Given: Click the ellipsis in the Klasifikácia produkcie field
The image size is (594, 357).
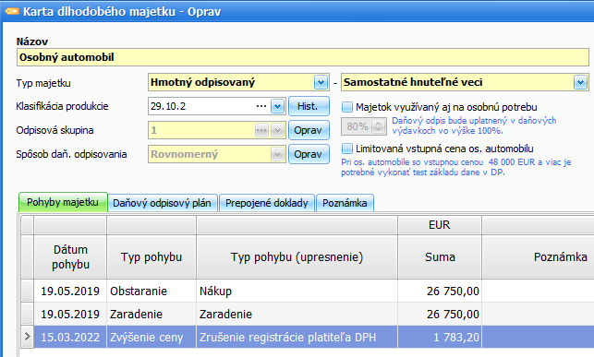Looking at the screenshot, I should click(x=261, y=106).
